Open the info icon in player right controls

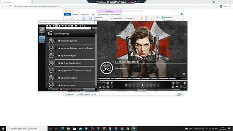click(181, 83)
